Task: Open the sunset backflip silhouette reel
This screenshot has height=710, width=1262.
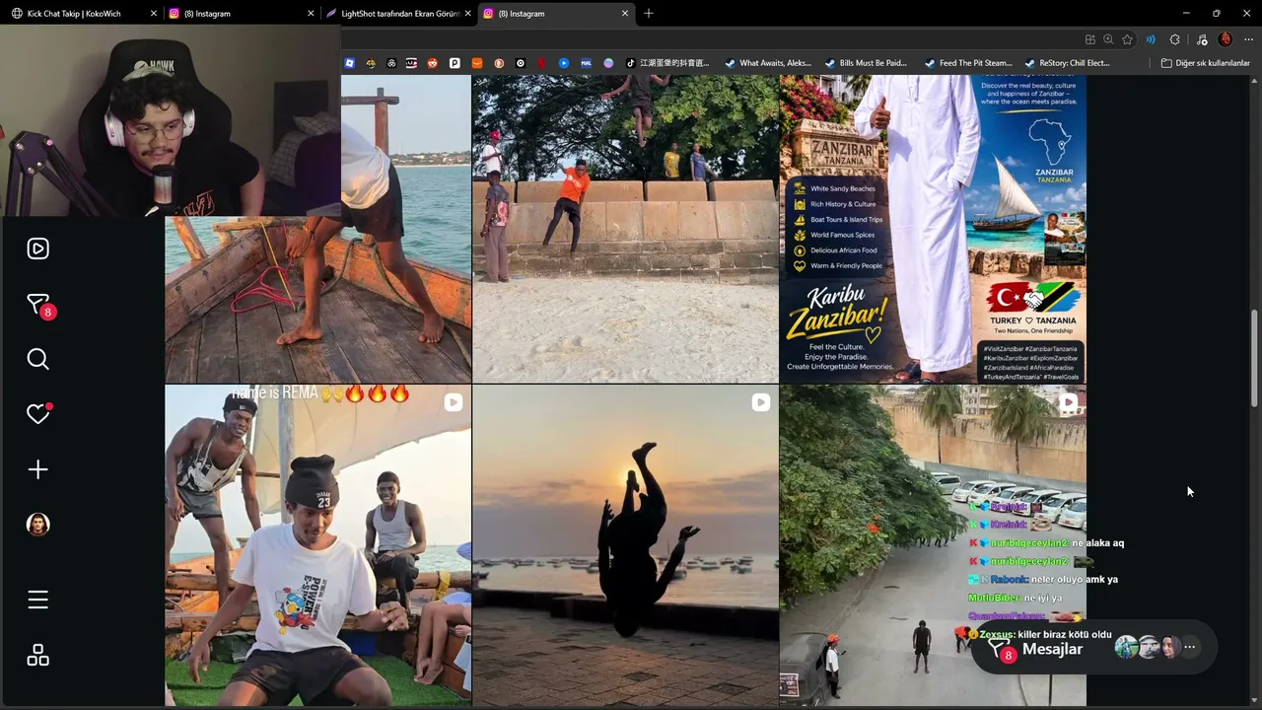Action: click(x=625, y=545)
